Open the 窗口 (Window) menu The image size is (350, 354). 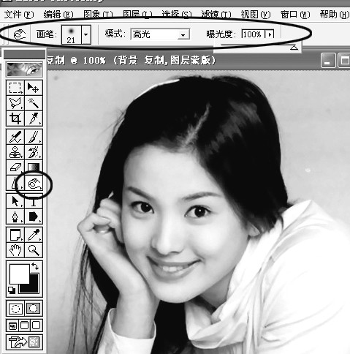coord(295,15)
